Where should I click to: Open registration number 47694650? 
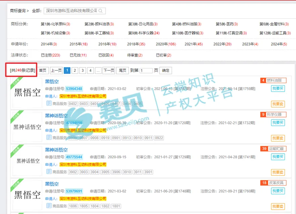point(74,123)
